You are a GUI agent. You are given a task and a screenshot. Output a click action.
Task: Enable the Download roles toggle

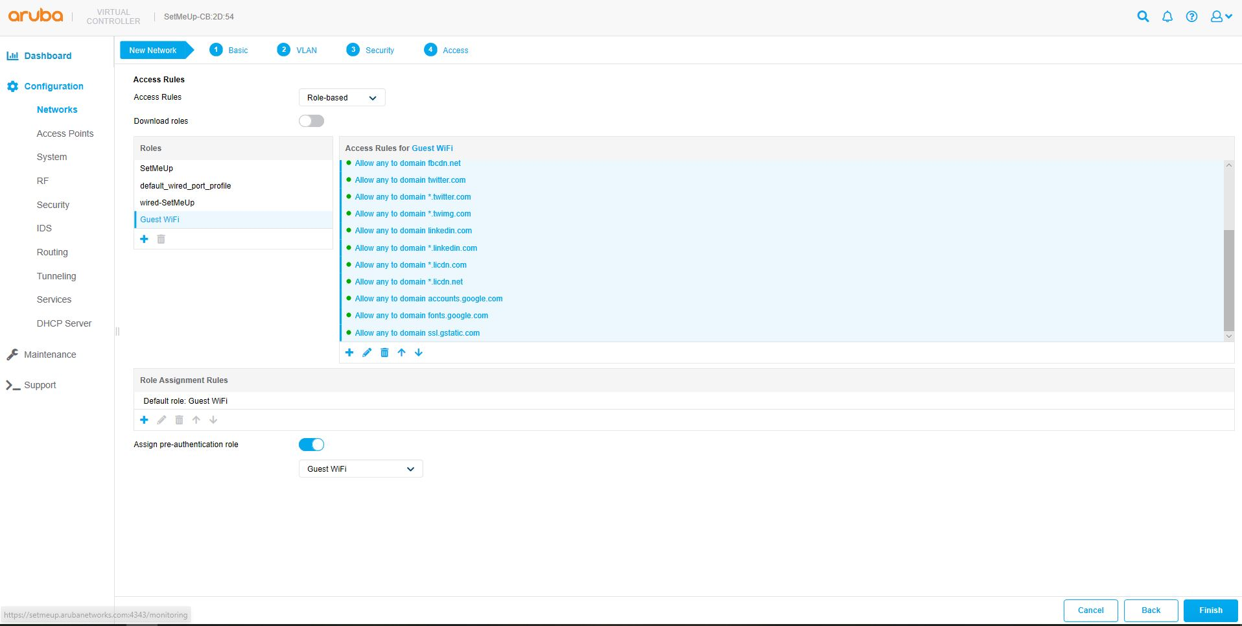pyautogui.click(x=311, y=121)
